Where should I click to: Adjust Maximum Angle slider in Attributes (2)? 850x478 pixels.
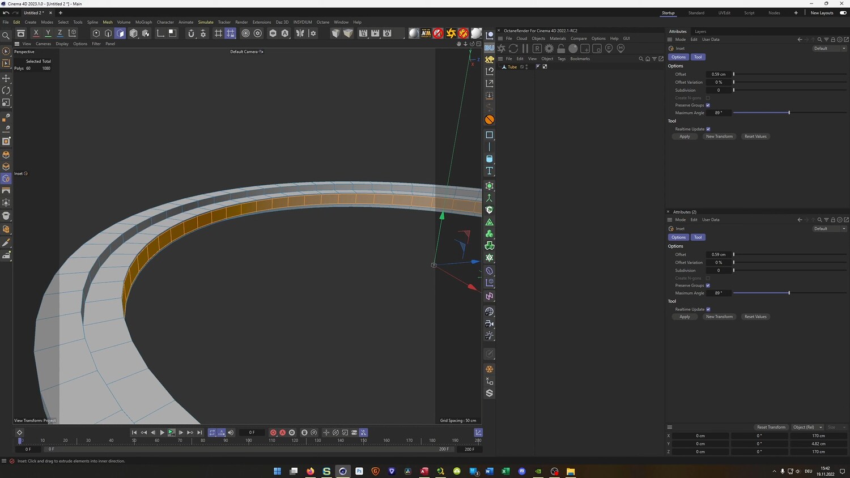789,293
